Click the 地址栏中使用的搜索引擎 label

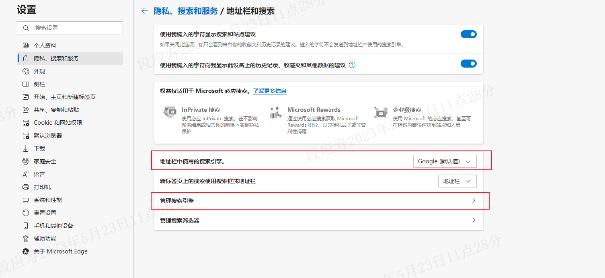tap(192, 161)
